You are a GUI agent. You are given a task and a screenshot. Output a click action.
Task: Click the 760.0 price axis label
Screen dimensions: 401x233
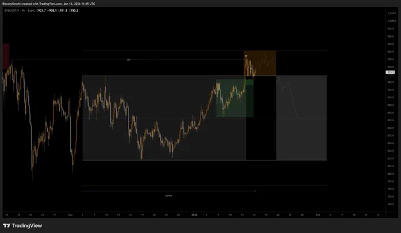point(391,204)
